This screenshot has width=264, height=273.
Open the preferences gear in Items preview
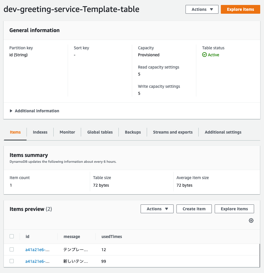coord(251,220)
